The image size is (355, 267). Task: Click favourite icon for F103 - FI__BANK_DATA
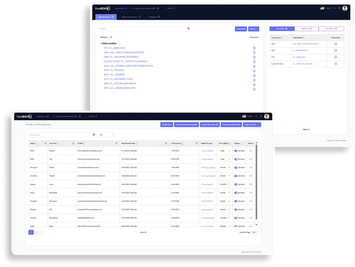point(254,48)
